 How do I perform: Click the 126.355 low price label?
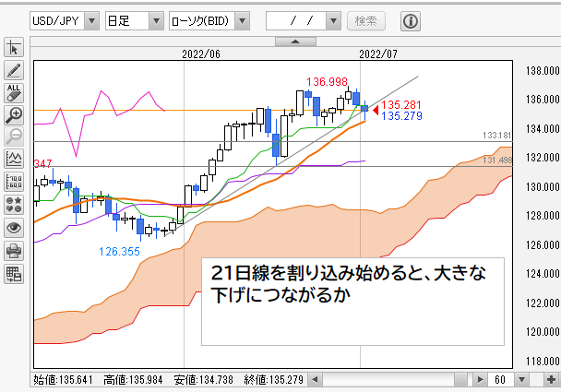pyautogui.click(x=120, y=252)
